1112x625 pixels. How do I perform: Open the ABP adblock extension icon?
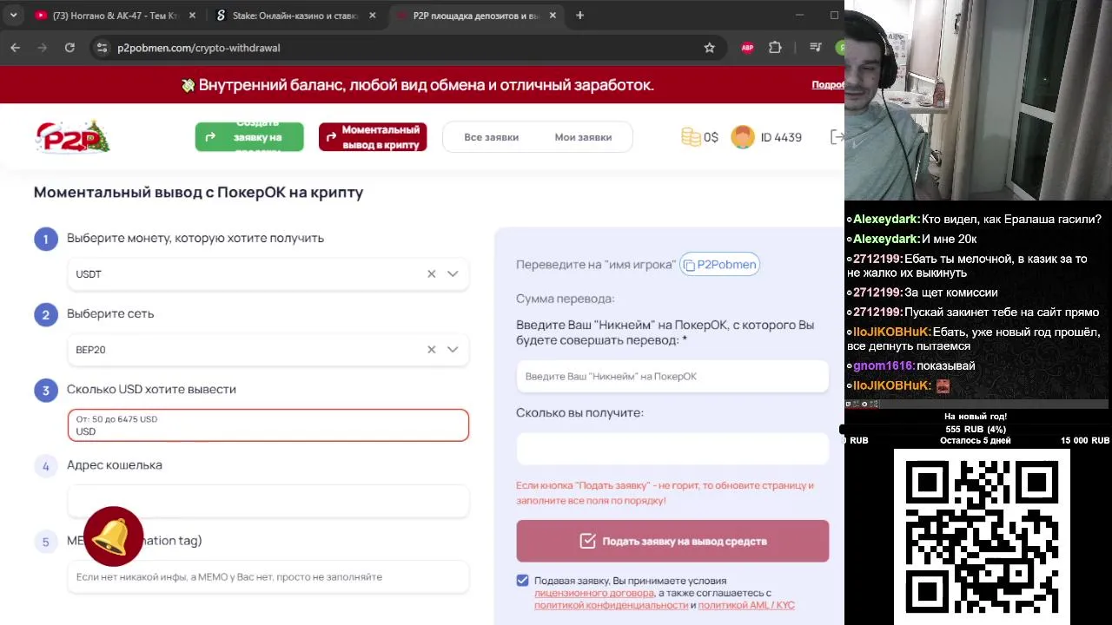coord(747,48)
